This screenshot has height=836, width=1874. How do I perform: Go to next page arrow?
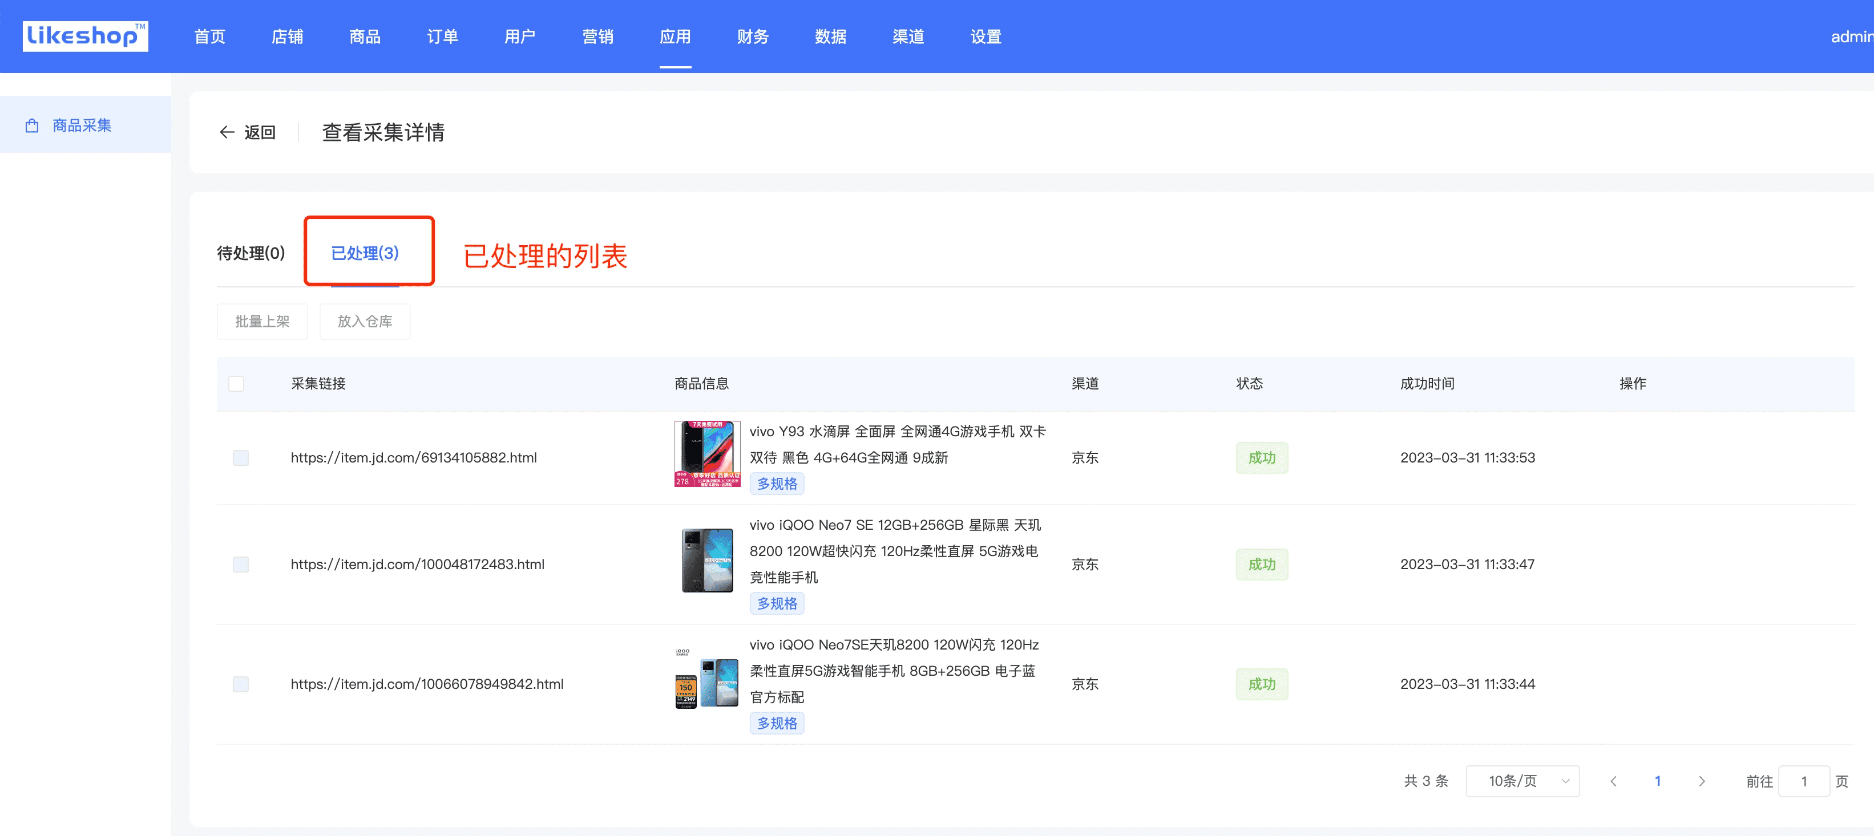pos(1702,781)
